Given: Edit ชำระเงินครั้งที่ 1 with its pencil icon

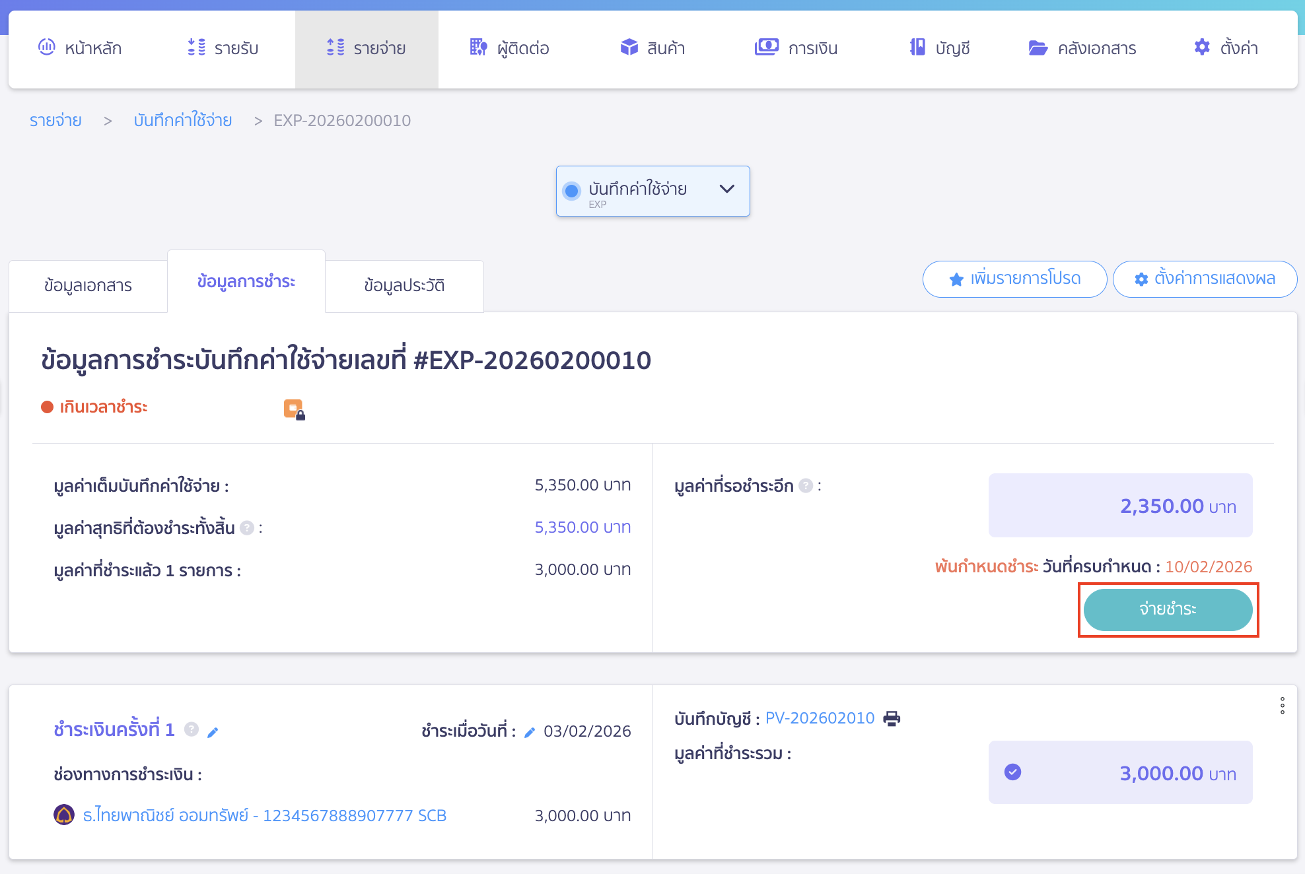Looking at the screenshot, I should 213,731.
